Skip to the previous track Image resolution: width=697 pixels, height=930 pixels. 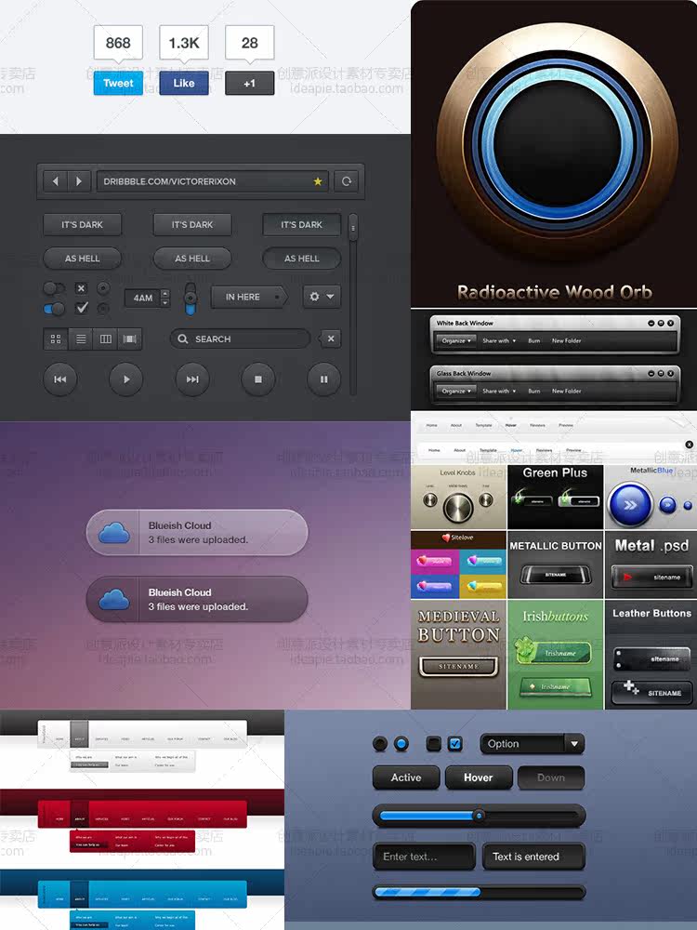click(x=59, y=379)
